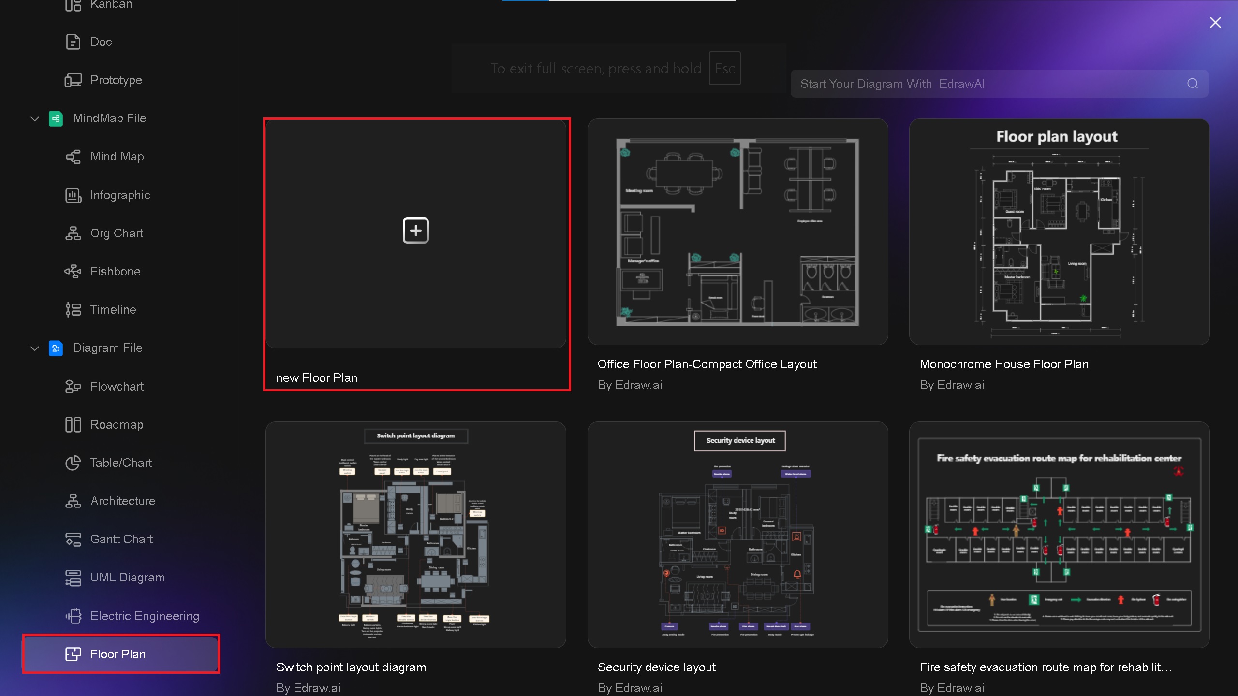The height and width of the screenshot is (696, 1238).
Task: Click Diagram File section label
Action: (108, 348)
